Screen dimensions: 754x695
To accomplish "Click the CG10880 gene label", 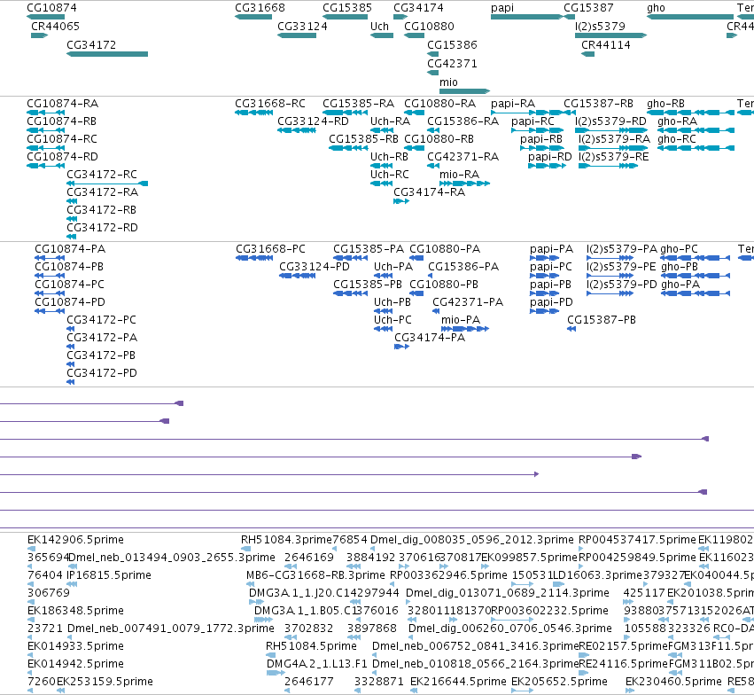I will pos(429,27).
